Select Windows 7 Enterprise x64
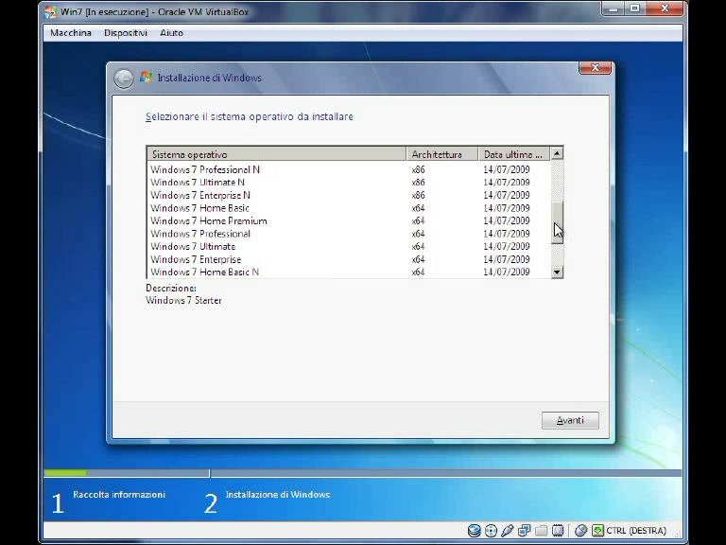Screen dimensions: 726x545 349,259
